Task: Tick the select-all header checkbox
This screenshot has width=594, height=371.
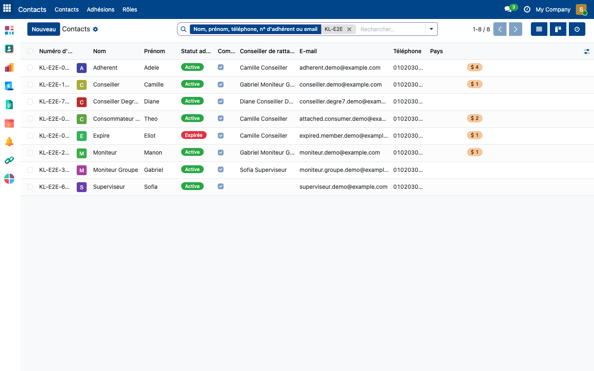Action: pyautogui.click(x=30, y=51)
